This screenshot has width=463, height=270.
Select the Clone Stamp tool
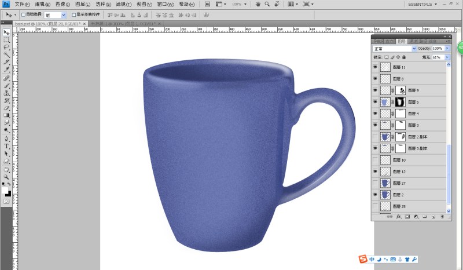tap(6, 93)
